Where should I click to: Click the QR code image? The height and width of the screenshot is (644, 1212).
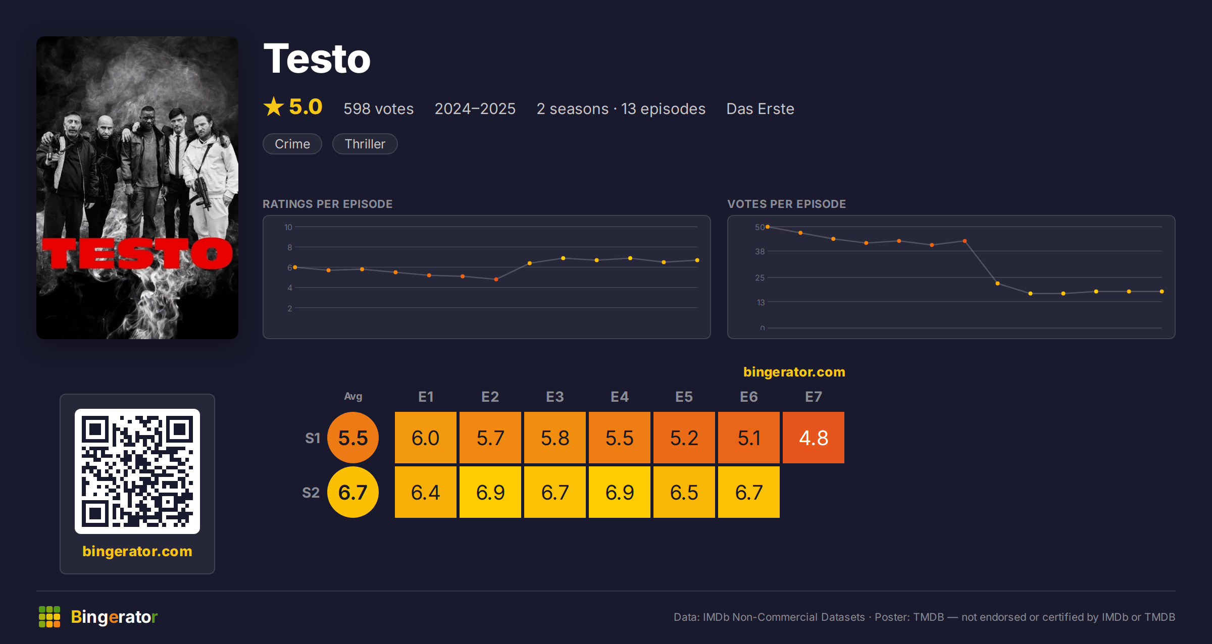tap(137, 471)
